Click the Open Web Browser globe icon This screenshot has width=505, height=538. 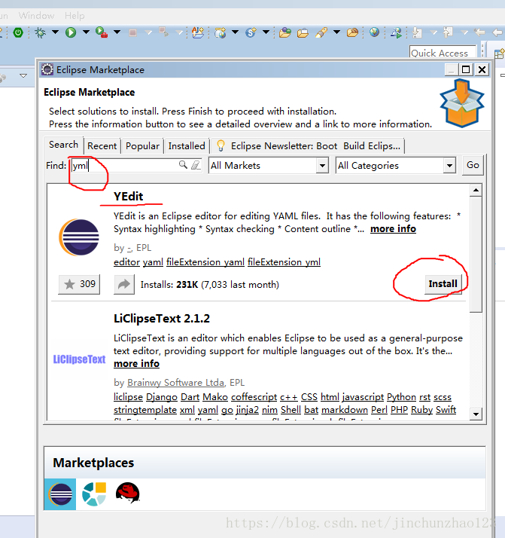[x=375, y=32]
